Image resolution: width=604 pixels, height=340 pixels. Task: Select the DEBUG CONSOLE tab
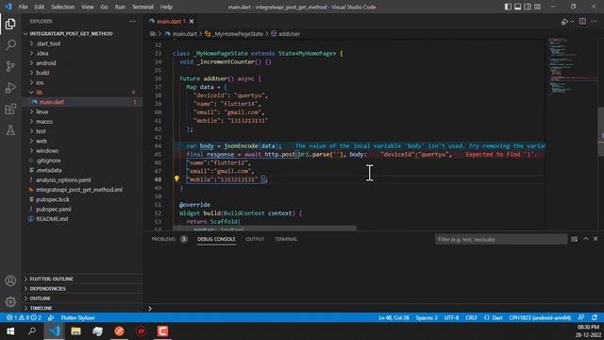216,239
